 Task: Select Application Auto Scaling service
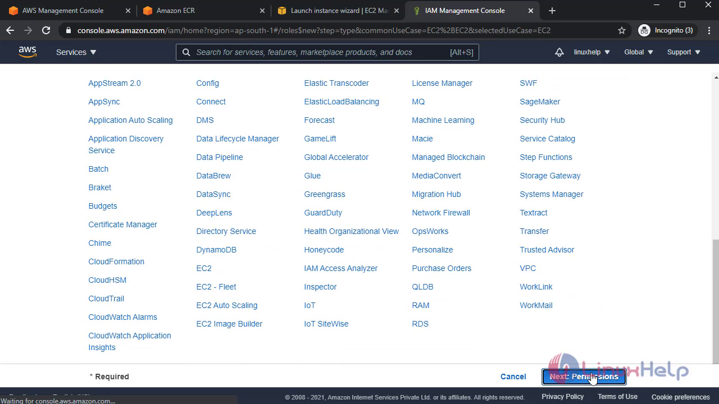coord(130,120)
